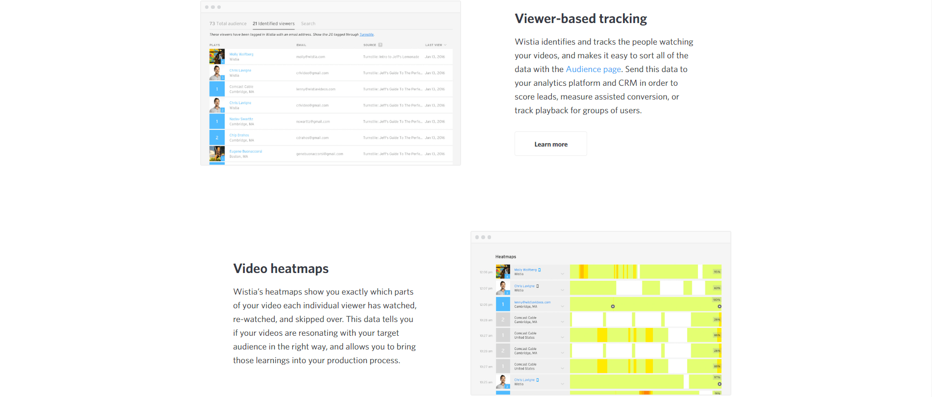Click the blue plays badge beside lenny@wistiavideos.com in Heatmaps
Image resolution: width=932 pixels, height=397 pixels.
click(x=503, y=304)
